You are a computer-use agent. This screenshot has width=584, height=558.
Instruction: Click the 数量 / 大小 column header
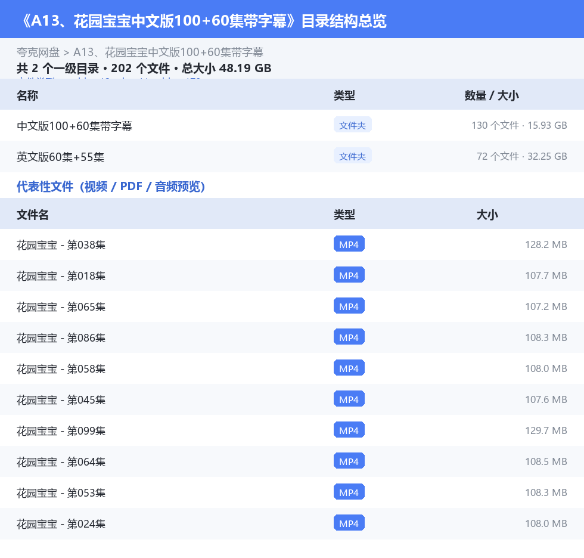(x=492, y=95)
